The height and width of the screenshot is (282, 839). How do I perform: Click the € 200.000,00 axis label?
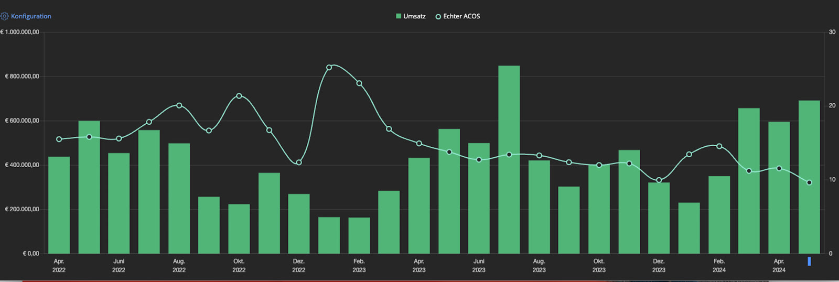[x=22, y=209]
